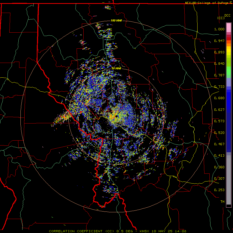Click the 0.413 legend value

(x=219, y=156)
